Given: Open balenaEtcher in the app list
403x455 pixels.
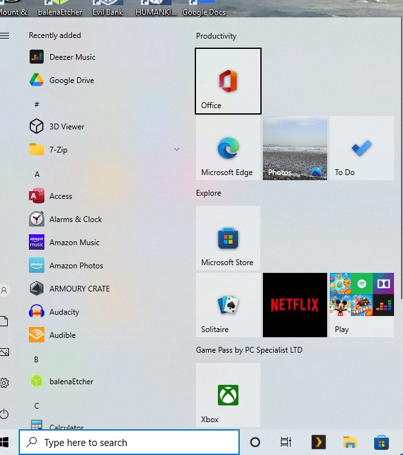Looking at the screenshot, I should point(104,381).
